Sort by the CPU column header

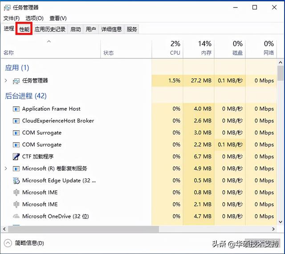167,48
